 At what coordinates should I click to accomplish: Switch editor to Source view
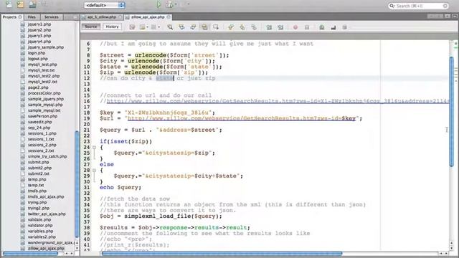pos(91,27)
